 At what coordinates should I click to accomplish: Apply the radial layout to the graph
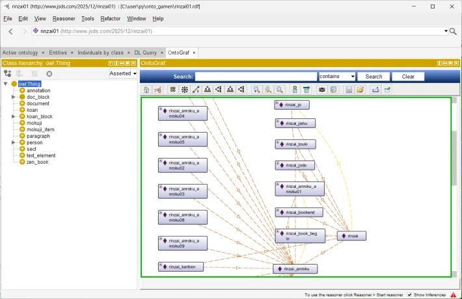184,90
